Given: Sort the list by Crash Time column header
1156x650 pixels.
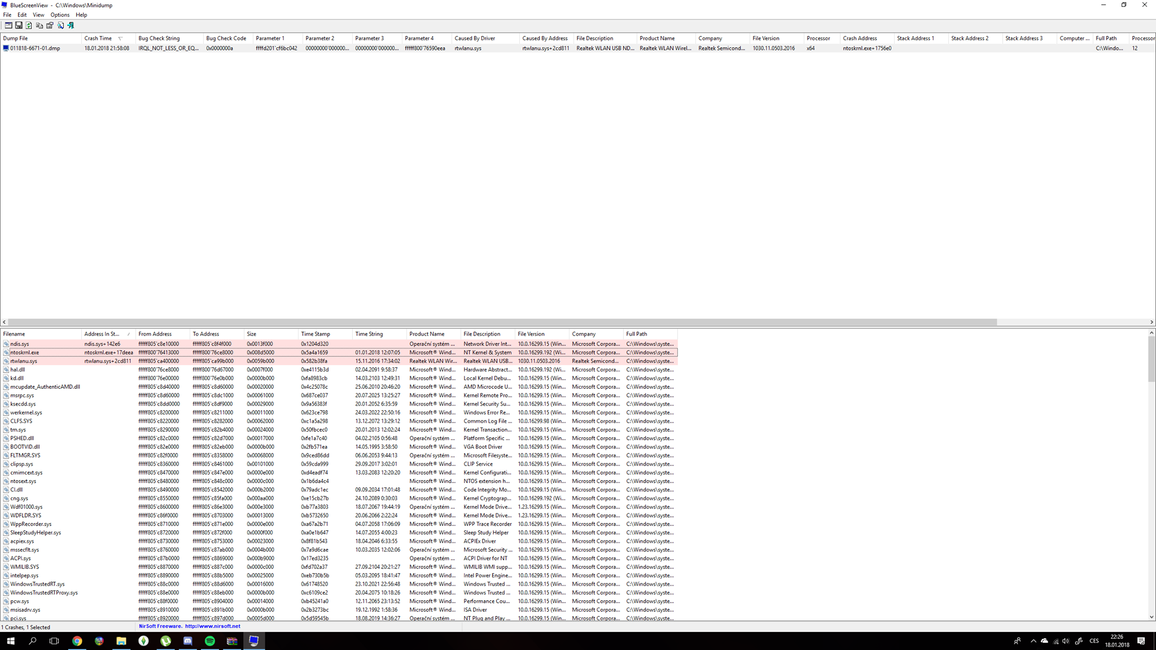Looking at the screenshot, I should 98,38.
